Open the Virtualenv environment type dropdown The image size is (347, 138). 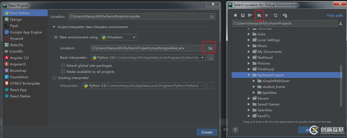[x=119, y=37]
